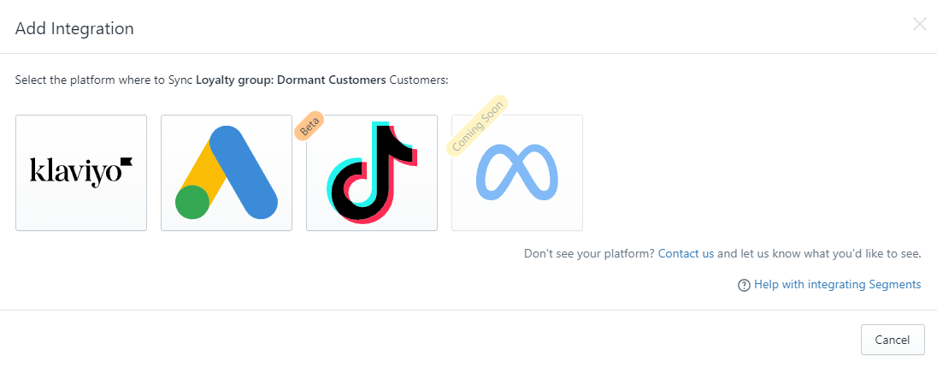Viewport: 937px width, 367px height.
Task: Cancel the Add Integration dialog
Action: [893, 340]
